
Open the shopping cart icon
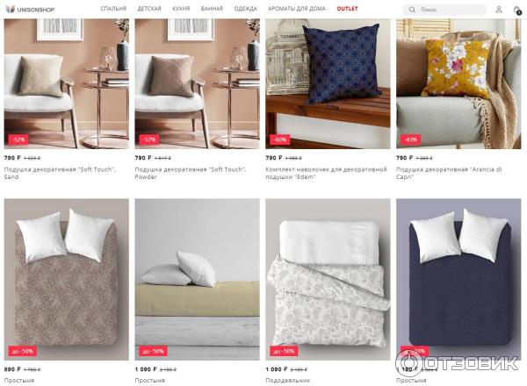[x=517, y=10]
